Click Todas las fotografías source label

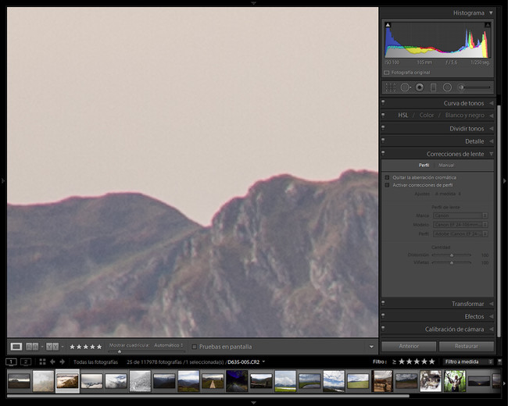(x=95, y=362)
